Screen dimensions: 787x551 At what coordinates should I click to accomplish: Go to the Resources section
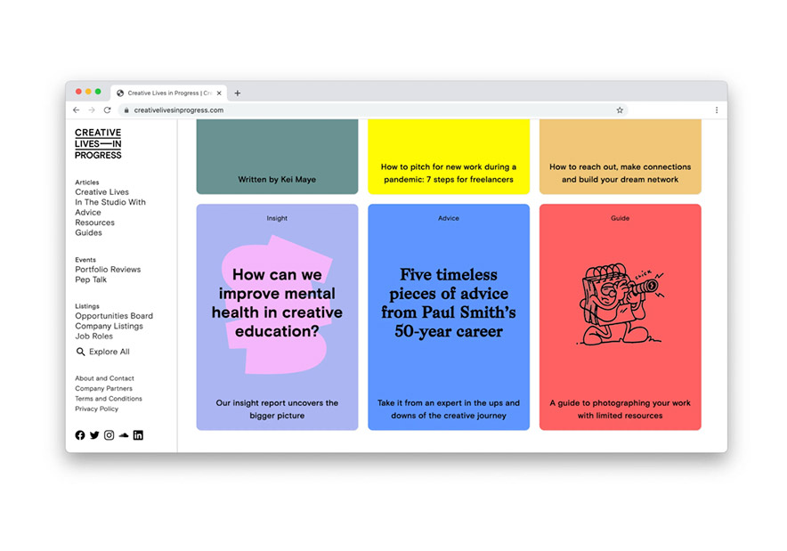click(x=95, y=223)
